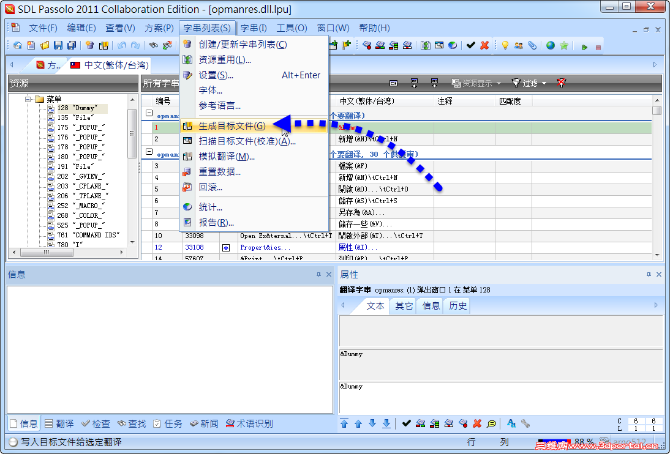The image size is (670, 454).
Task: Click the translation cell 儲存(&S)\tCtrl+S
Action: [x=385, y=201]
